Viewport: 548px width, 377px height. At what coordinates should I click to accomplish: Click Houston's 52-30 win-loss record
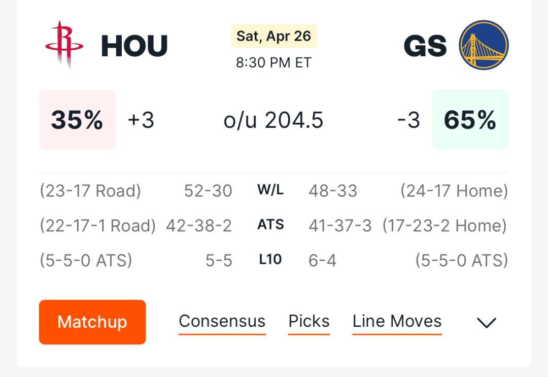click(208, 191)
